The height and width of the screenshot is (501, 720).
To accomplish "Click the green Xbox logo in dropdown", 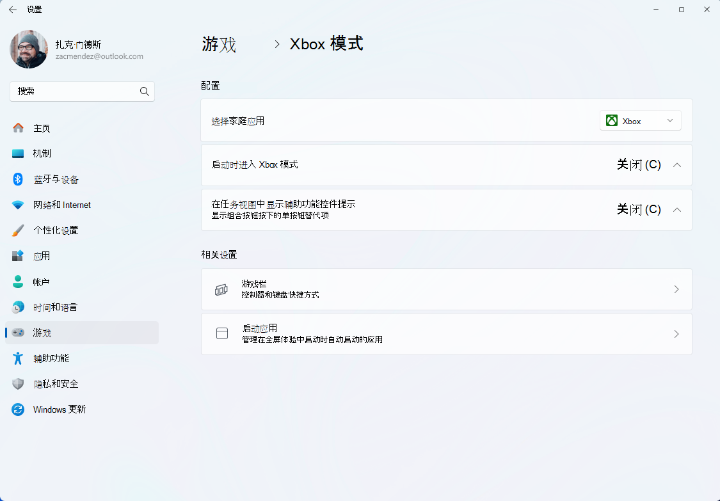I will click(612, 121).
